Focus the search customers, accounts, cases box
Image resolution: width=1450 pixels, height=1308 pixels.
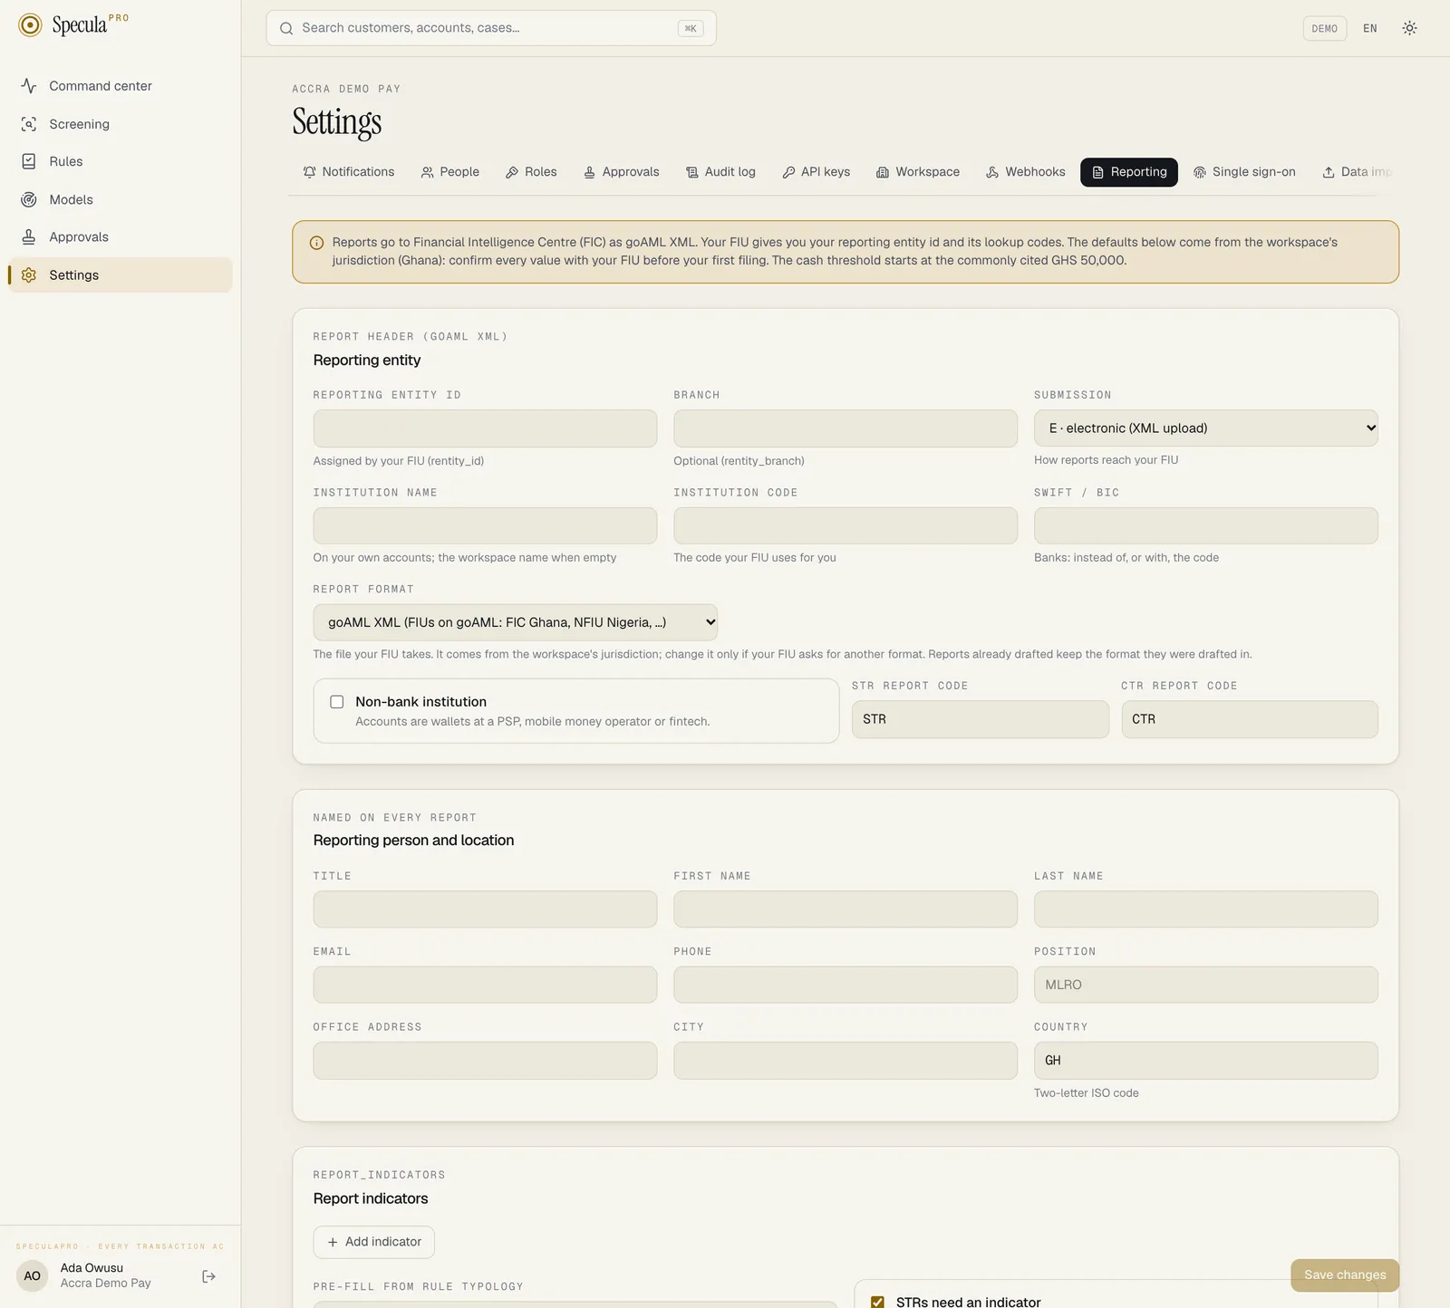click(x=491, y=28)
